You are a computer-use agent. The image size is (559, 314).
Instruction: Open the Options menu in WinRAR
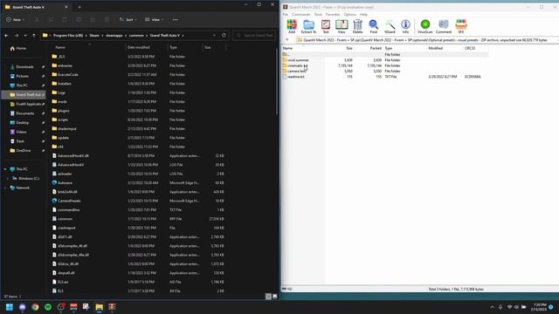(x=349, y=15)
